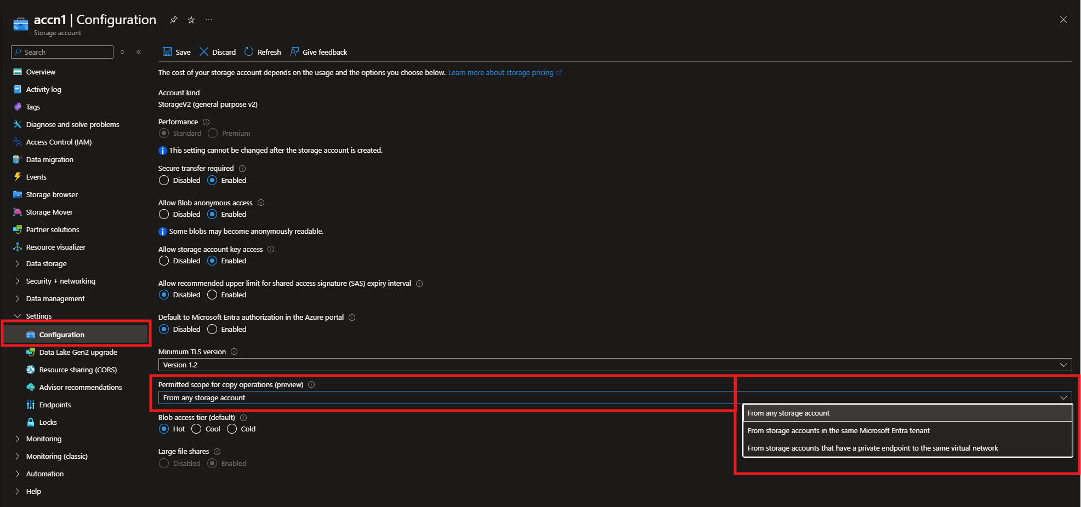1081x507 pixels.
Task: Open Data migration in sidebar
Action: point(49,159)
